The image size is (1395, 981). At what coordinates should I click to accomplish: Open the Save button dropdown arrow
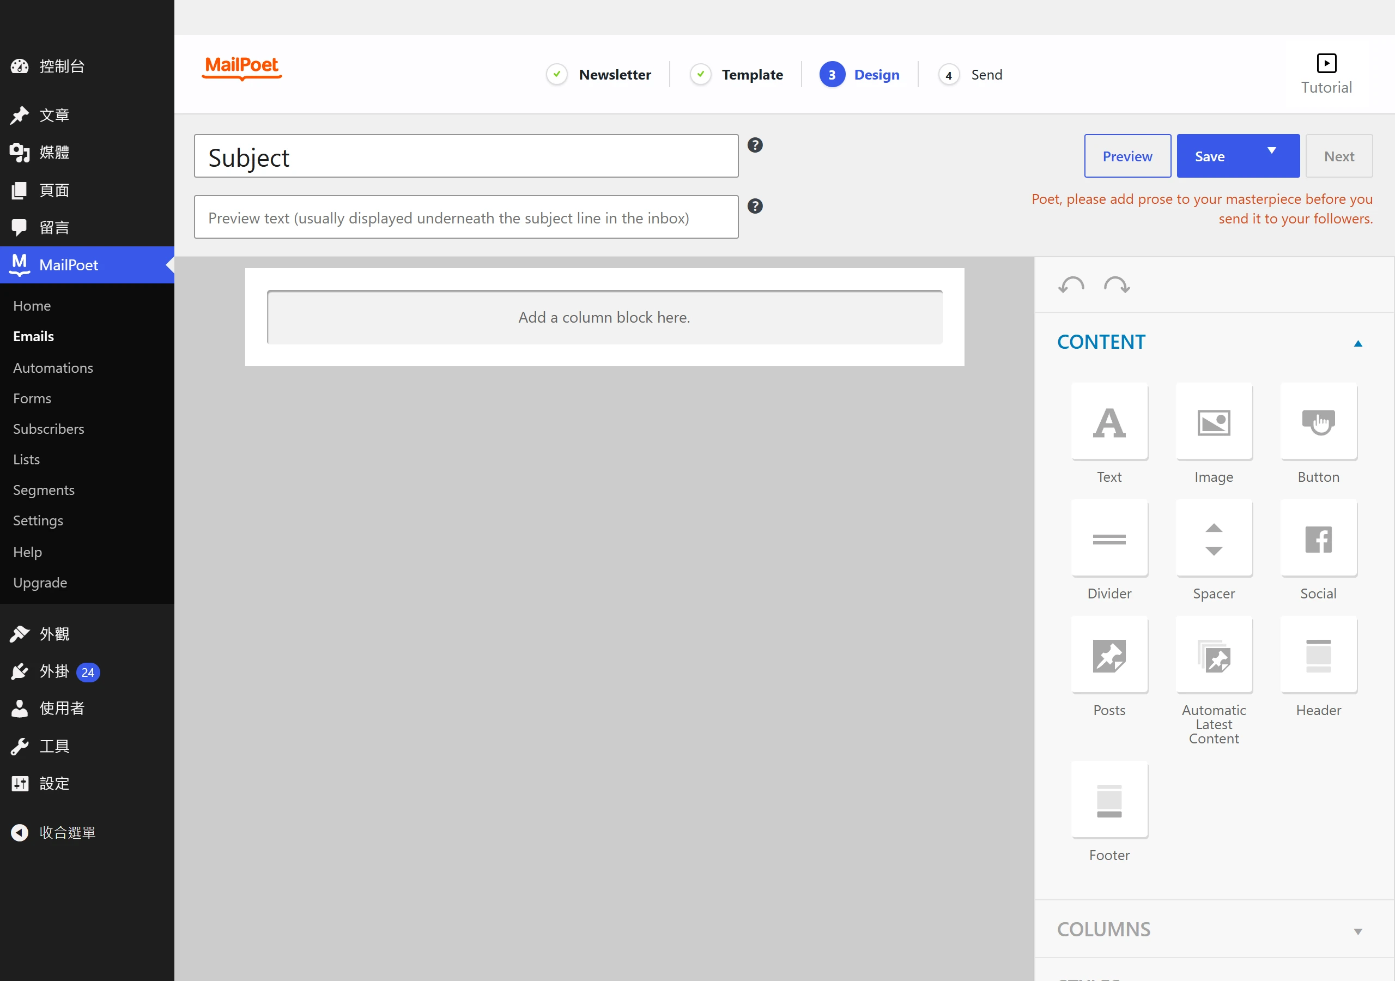coord(1272,151)
